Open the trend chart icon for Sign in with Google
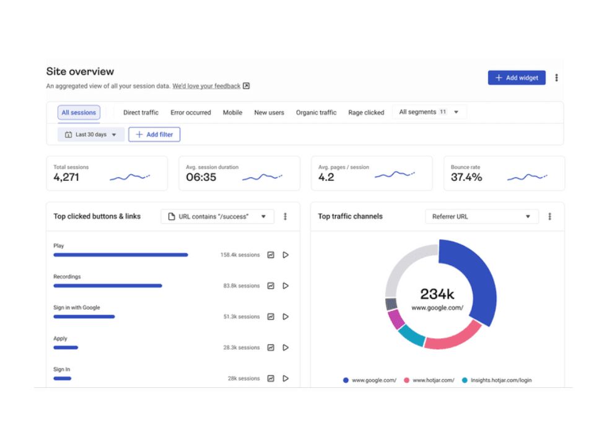Viewport: 607px width, 446px height. pyautogui.click(x=271, y=317)
